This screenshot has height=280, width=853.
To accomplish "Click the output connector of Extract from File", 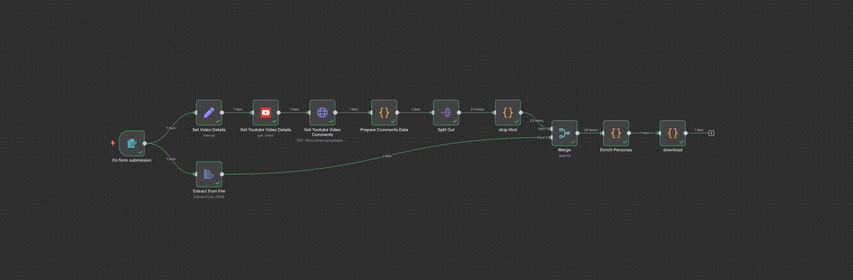I will (x=222, y=174).
